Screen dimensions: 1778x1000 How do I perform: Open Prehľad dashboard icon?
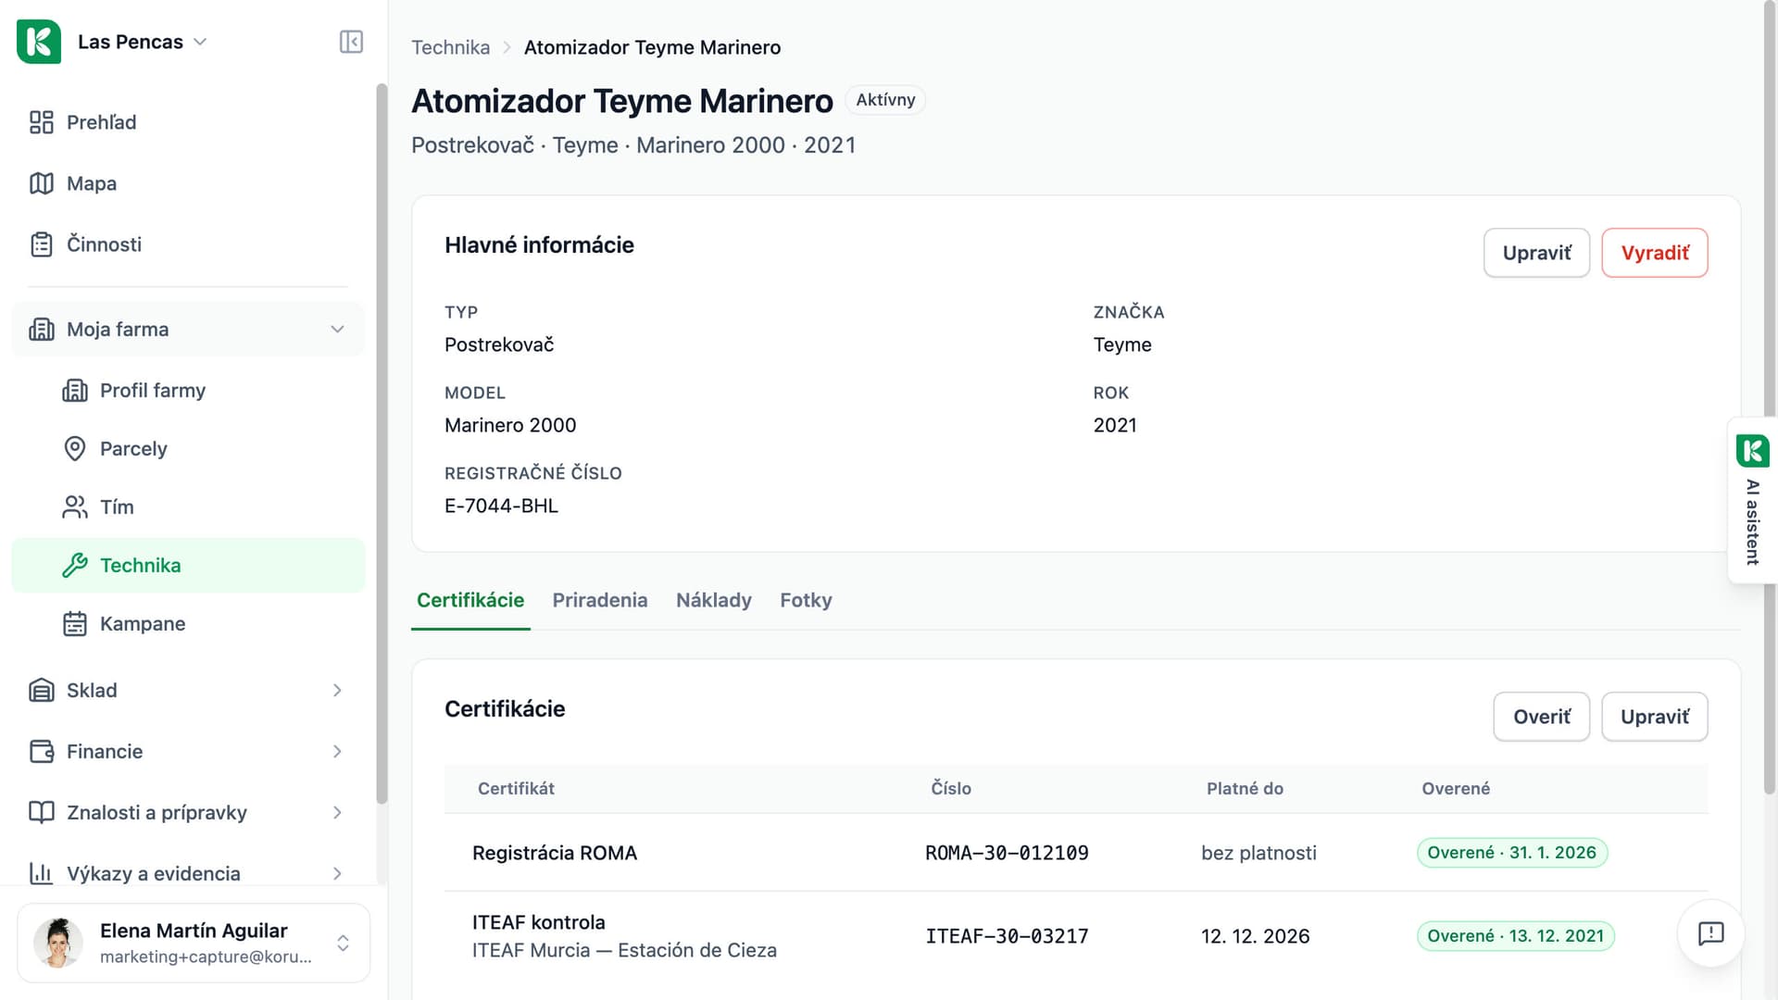pyautogui.click(x=42, y=122)
